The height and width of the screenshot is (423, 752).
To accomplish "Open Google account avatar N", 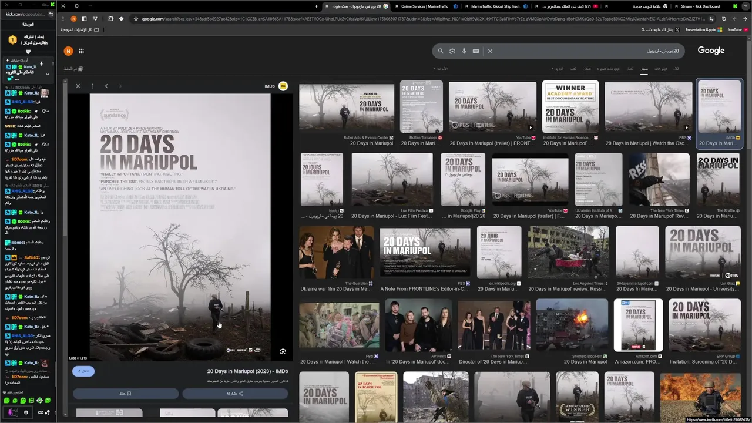I will [68, 51].
